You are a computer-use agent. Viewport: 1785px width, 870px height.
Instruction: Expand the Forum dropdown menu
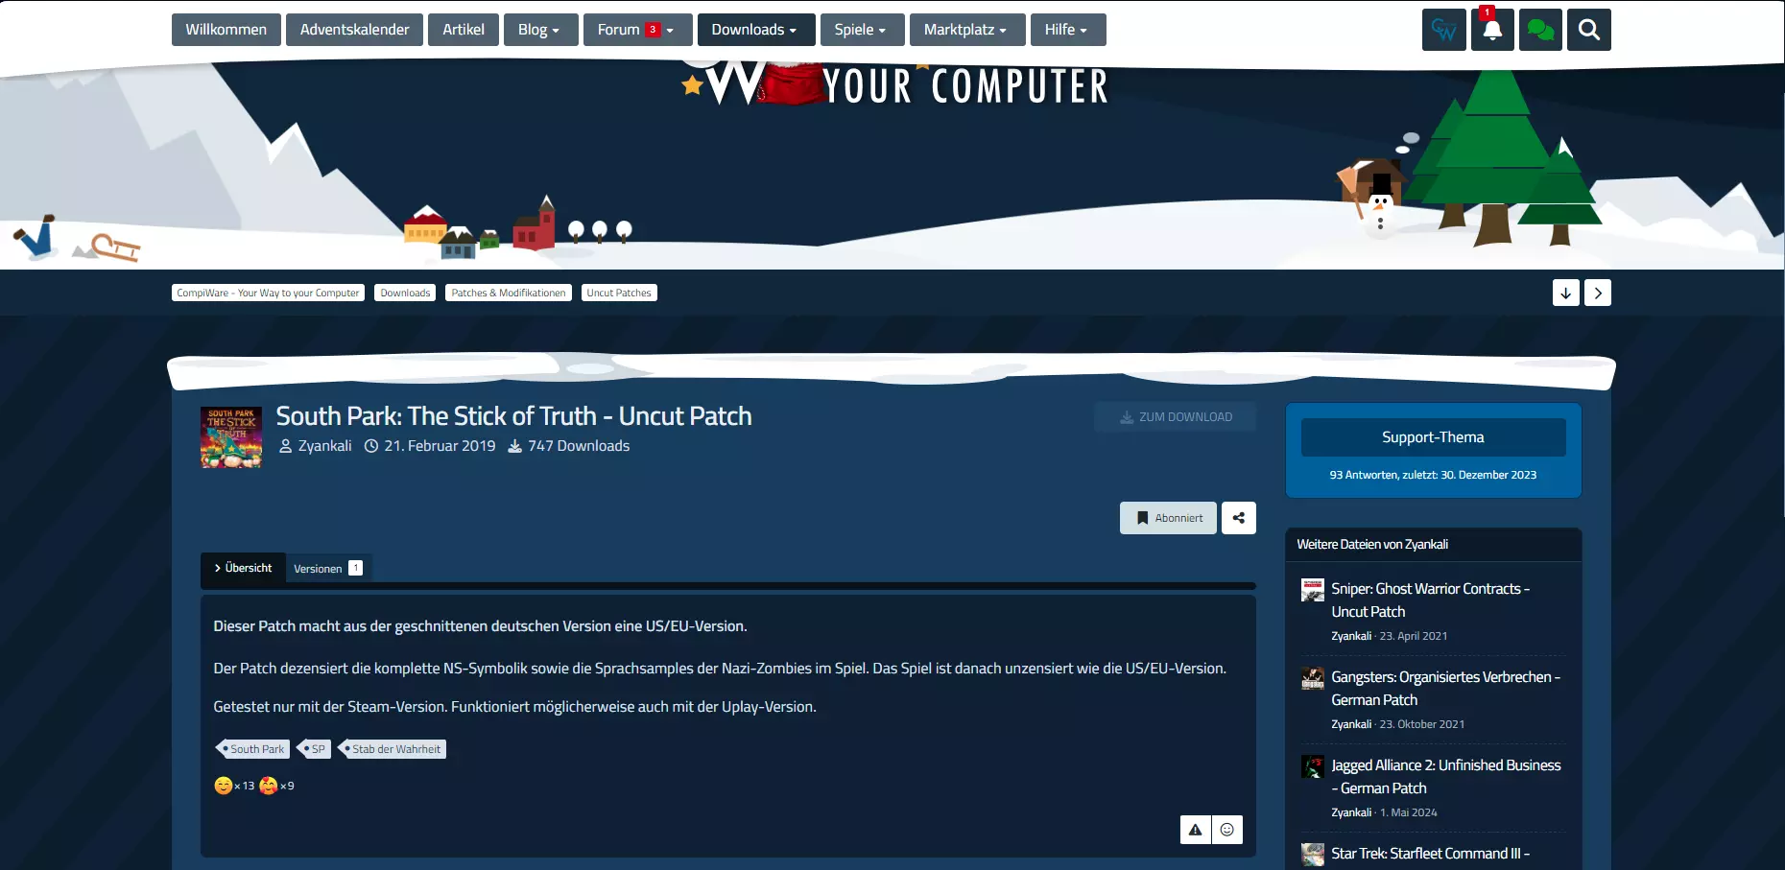point(638,30)
